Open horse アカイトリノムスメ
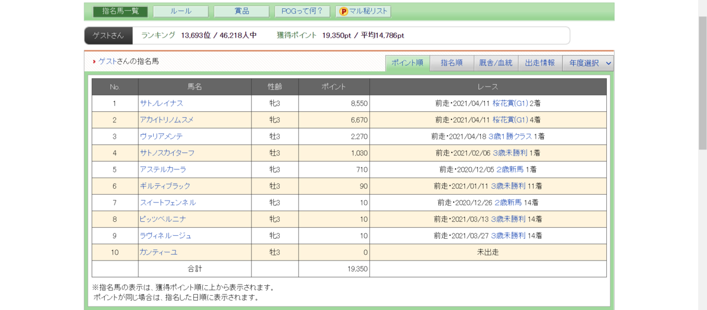 [167, 119]
